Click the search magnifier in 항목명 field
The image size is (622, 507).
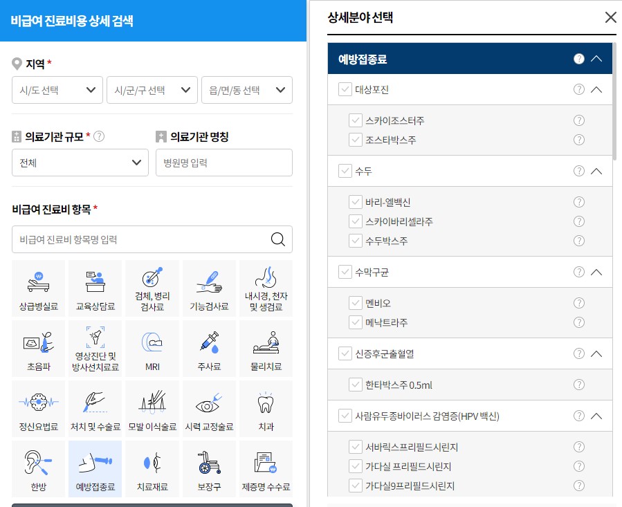(277, 239)
